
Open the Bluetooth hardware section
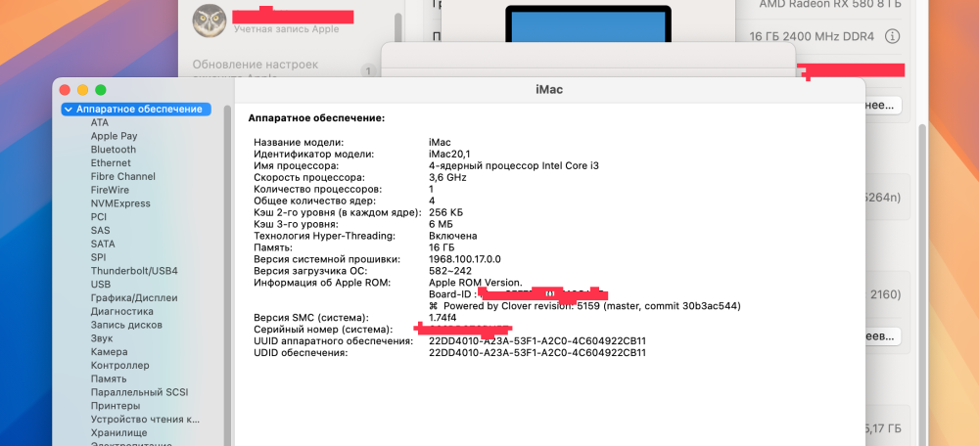tap(113, 150)
